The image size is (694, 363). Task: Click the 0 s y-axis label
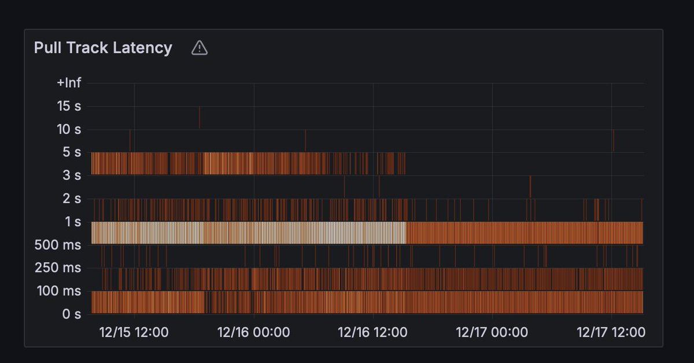(x=72, y=314)
